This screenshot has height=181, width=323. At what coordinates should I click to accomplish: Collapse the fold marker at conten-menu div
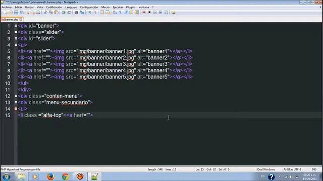16,96
